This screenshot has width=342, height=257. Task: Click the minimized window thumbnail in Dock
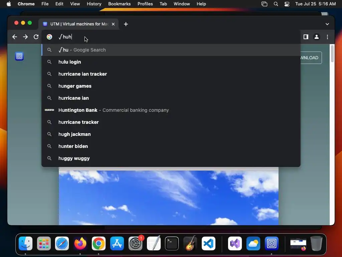click(298, 244)
